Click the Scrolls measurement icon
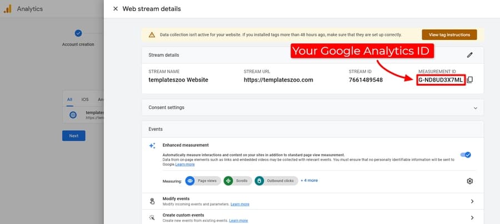Viewport: 500px width, 224px height. click(228, 181)
